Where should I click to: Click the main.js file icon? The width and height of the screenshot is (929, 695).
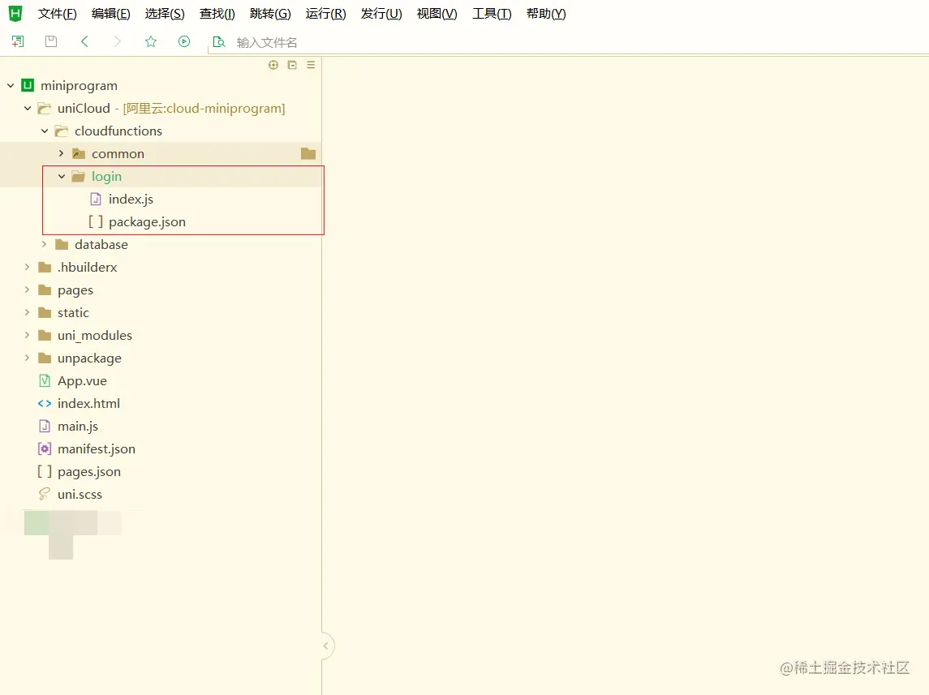click(45, 427)
